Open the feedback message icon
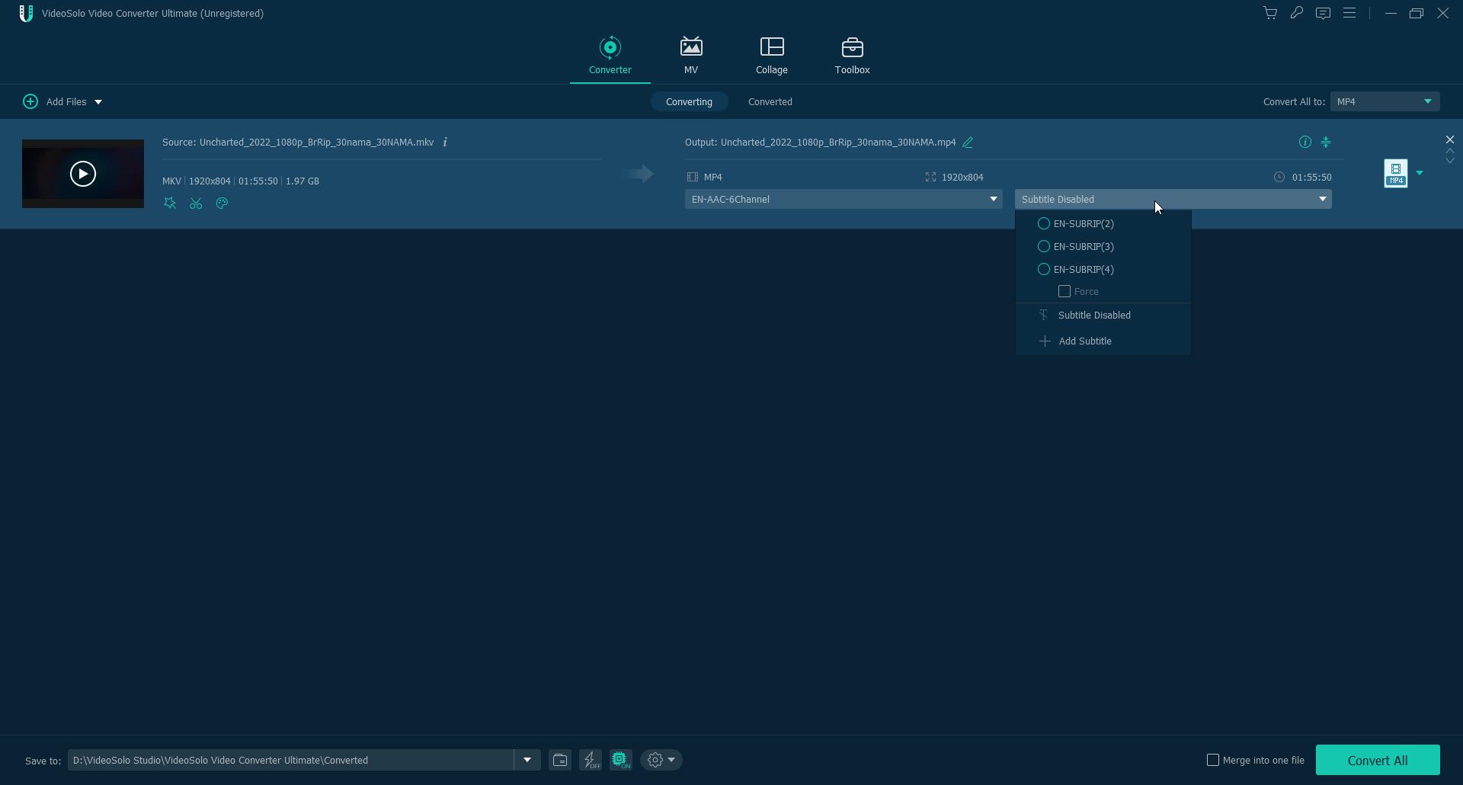 pos(1323,13)
